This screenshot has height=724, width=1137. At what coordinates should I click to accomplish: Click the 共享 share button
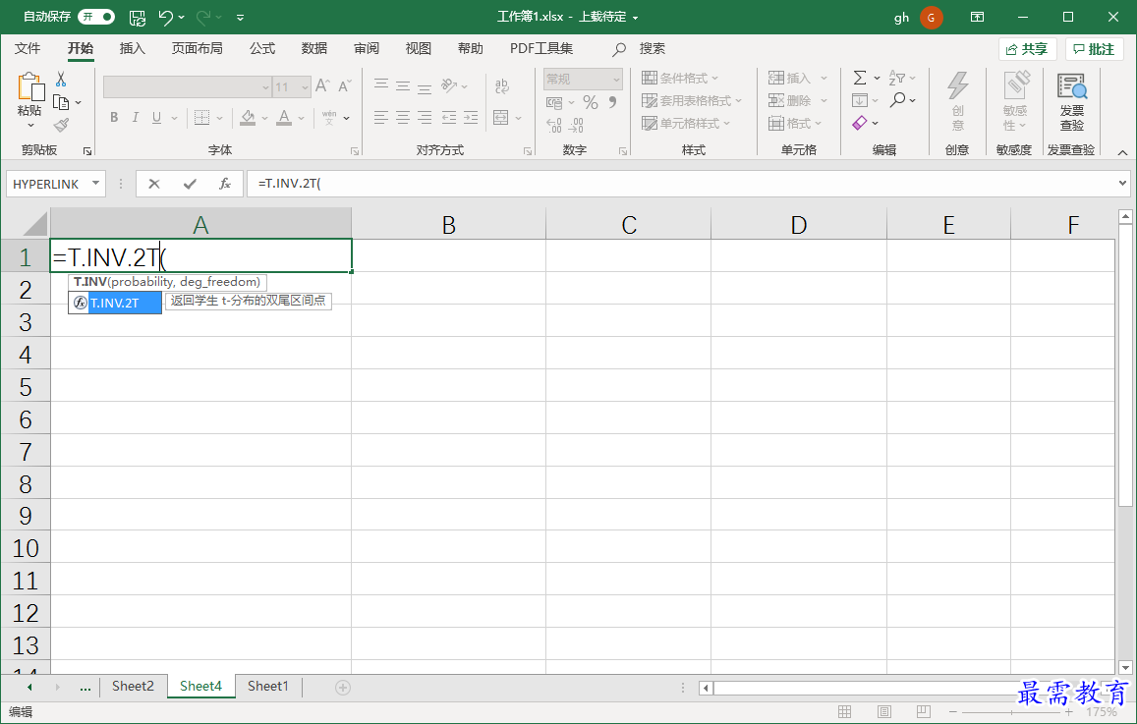1027,49
